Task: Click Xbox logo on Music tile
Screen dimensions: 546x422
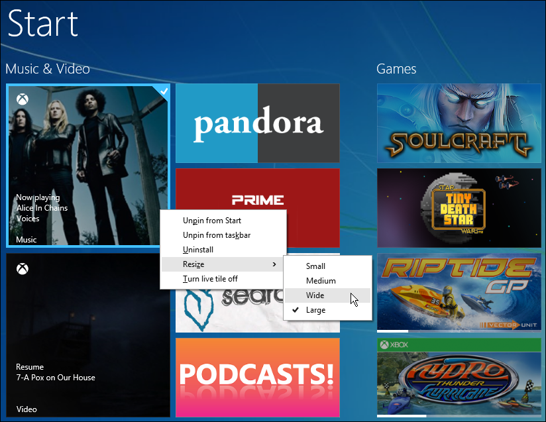Action: (x=23, y=99)
